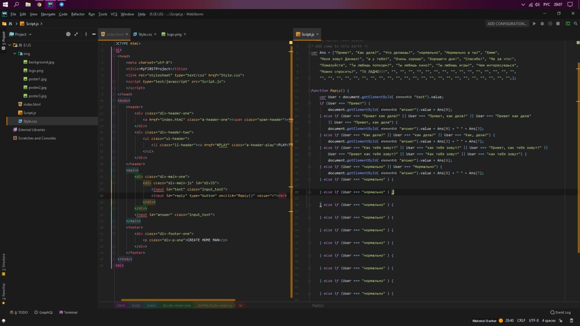Open the Refactor menu

coord(78,14)
